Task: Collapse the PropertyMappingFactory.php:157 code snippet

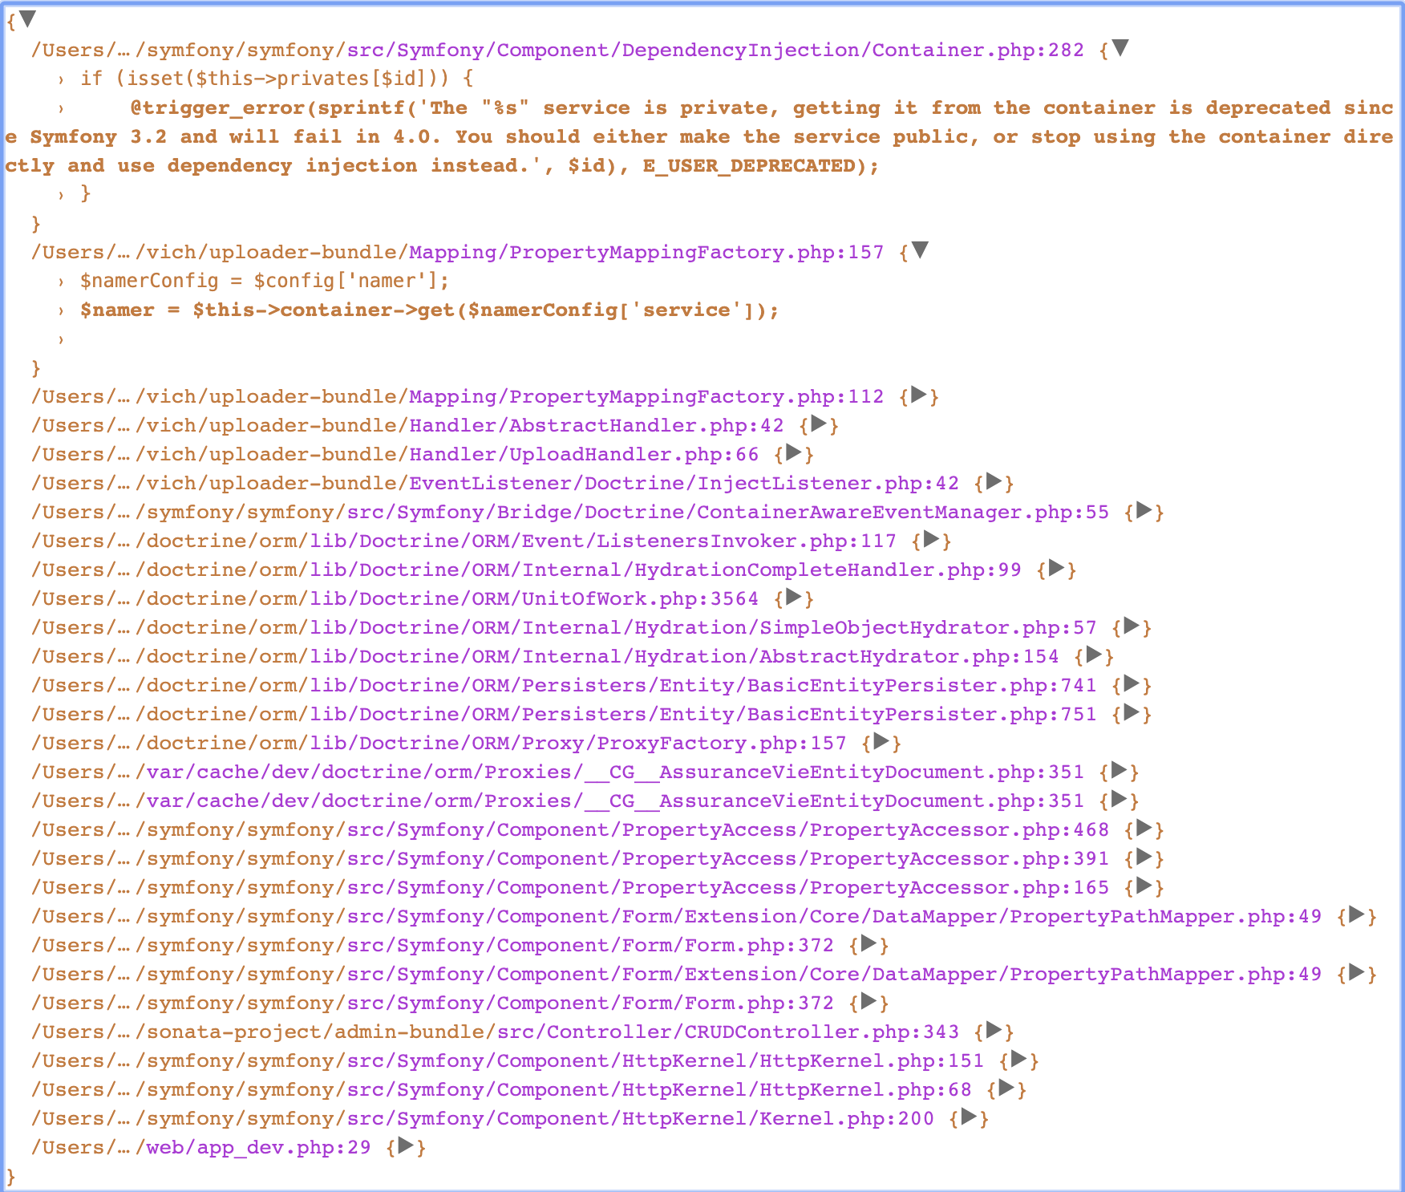Action: pyautogui.click(x=921, y=250)
